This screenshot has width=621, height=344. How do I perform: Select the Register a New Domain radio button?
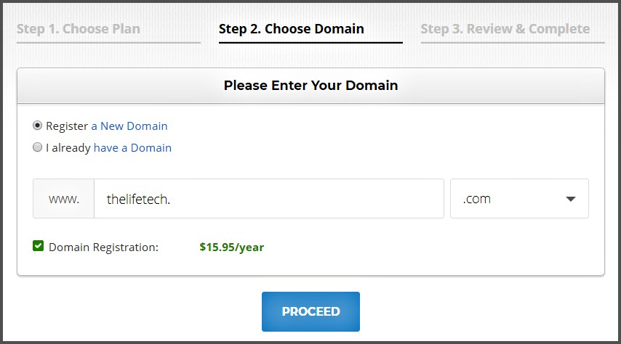coord(38,126)
